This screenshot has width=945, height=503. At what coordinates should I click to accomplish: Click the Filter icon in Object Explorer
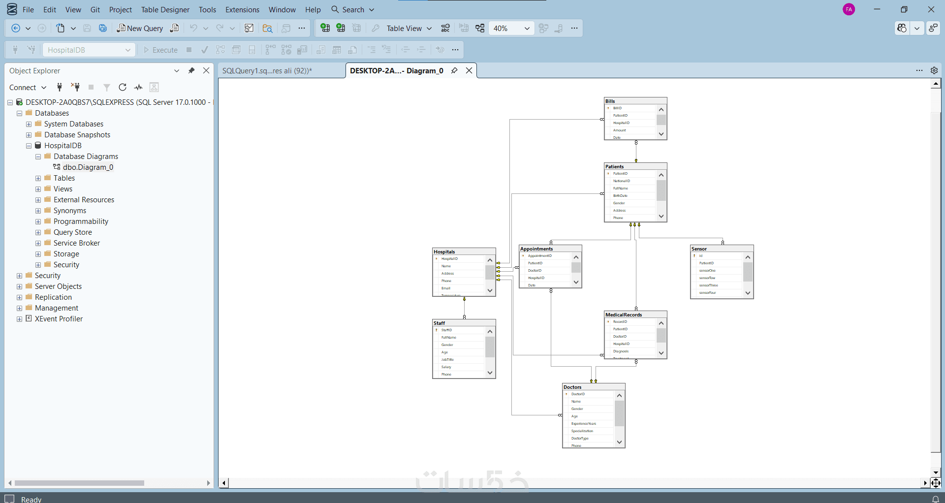tap(107, 87)
